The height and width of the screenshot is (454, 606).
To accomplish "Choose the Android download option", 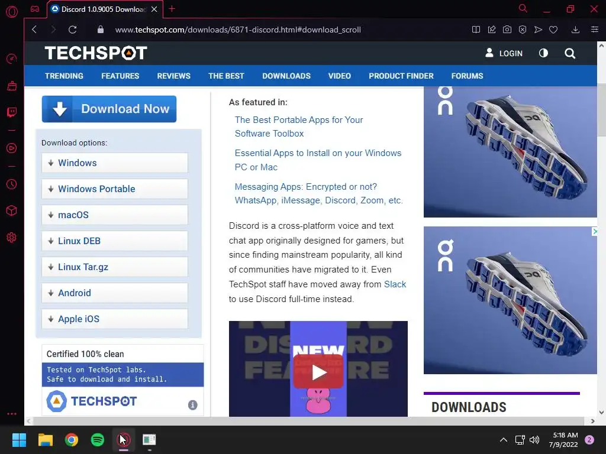I will (x=115, y=293).
